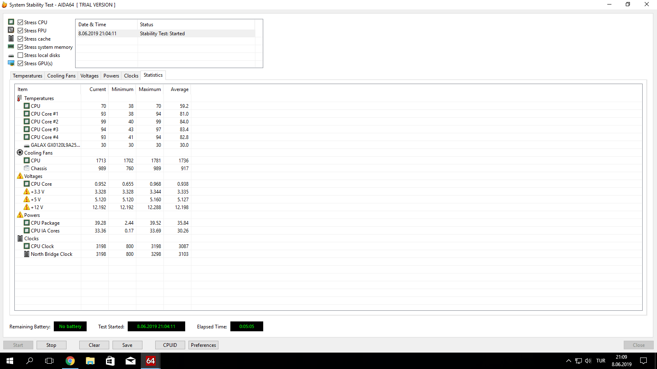The width and height of the screenshot is (657, 369).
Task: Click the +3.3 V warning icon
Action: 27,191
